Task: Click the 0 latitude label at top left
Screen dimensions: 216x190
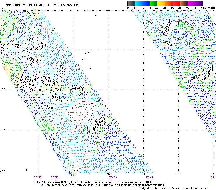Action: 2,10
